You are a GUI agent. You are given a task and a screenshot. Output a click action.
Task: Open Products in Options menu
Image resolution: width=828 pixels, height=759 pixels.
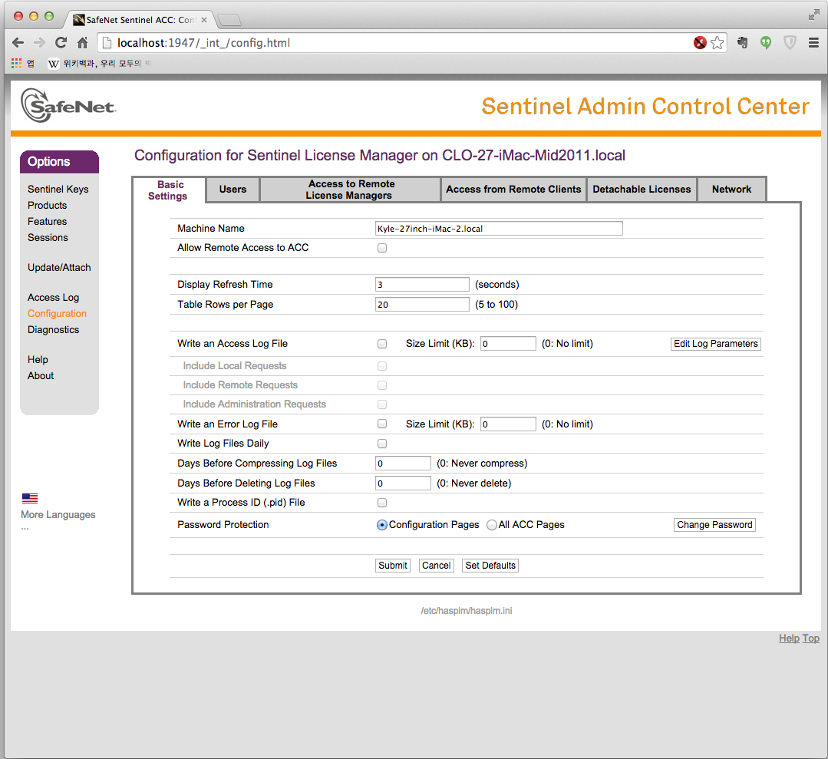point(47,205)
